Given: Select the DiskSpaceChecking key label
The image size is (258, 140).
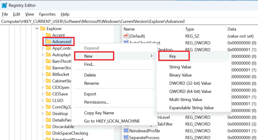Looking at the screenshot, I should tap(70, 133).
